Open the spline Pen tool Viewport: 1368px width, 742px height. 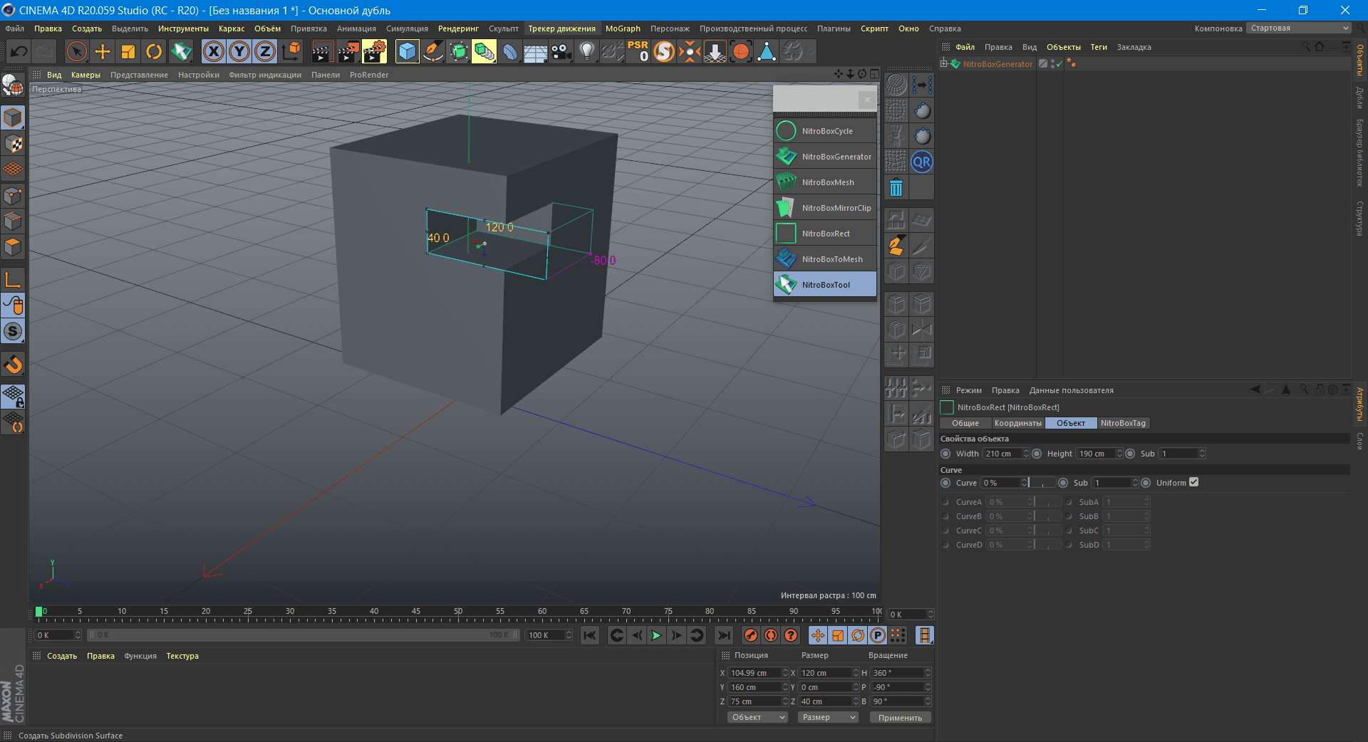tap(432, 51)
